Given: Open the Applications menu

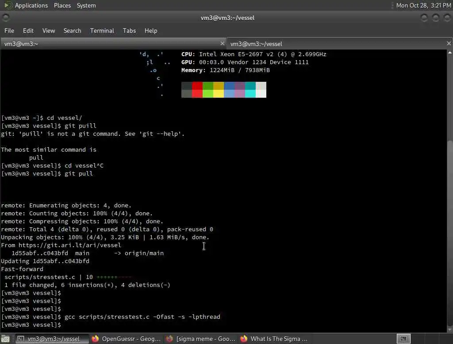Looking at the screenshot, I should click(x=31, y=5).
